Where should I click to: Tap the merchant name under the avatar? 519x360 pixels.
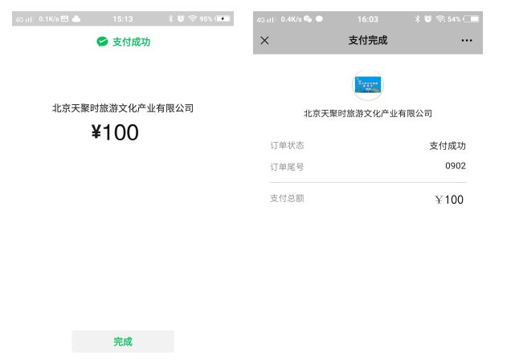tap(368, 113)
